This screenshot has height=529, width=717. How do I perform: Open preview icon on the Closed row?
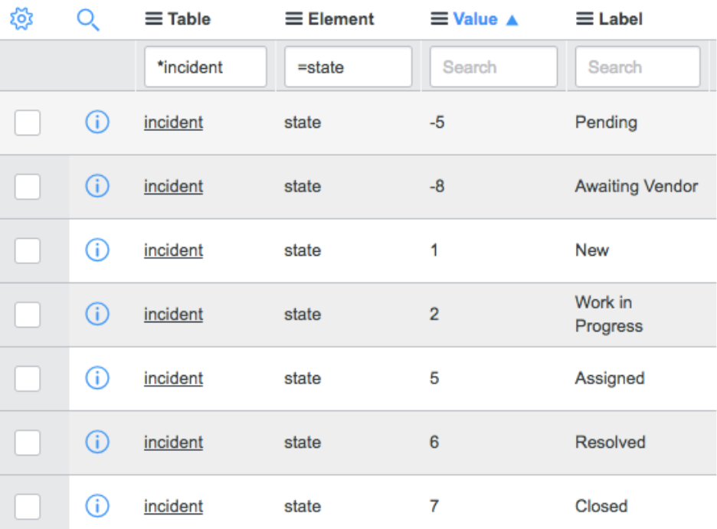[x=97, y=506]
